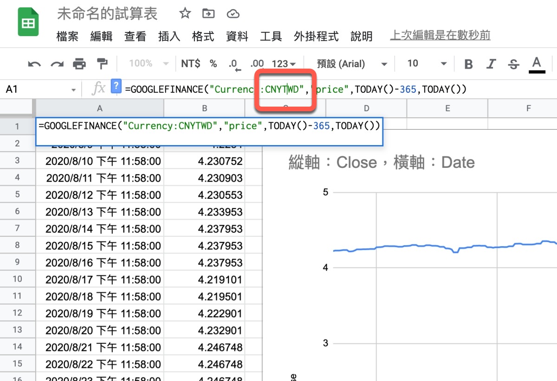
Task: Print the spreadsheet using printer icon
Action: [79, 64]
